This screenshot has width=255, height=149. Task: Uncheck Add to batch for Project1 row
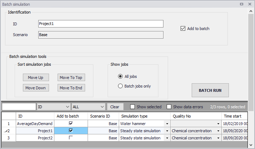[71, 130]
